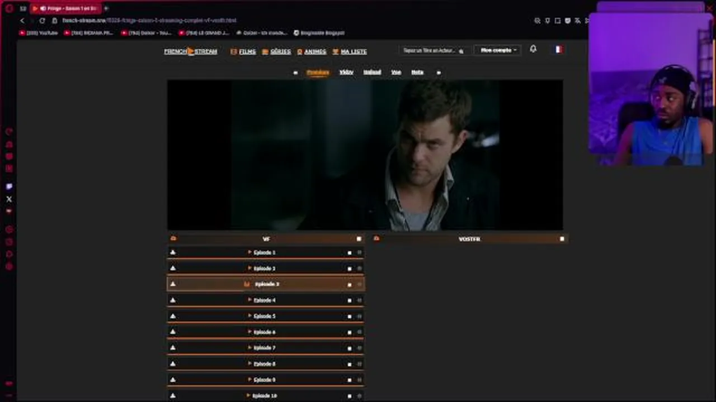Image resolution: width=716 pixels, height=402 pixels.
Task: Click the download icon for Episode 3
Action: click(x=173, y=284)
